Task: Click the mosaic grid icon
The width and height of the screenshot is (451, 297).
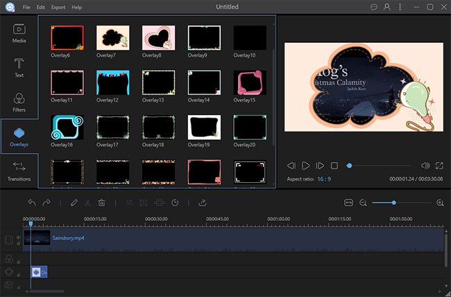Action: pyautogui.click(x=159, y=203)
